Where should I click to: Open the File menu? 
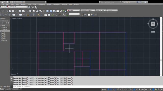tap(3, 5)
